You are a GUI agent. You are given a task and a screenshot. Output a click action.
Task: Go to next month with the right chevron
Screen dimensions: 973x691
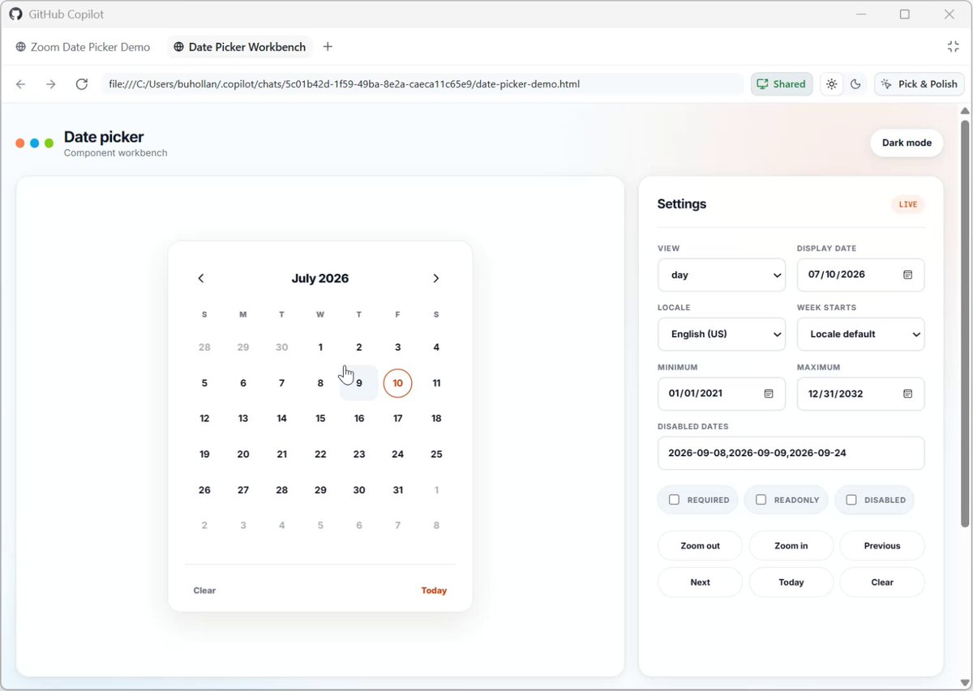[435, 278]
